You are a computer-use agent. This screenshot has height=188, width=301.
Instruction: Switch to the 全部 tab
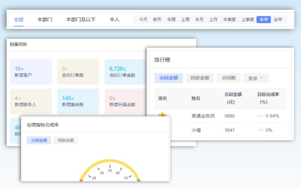18,20
